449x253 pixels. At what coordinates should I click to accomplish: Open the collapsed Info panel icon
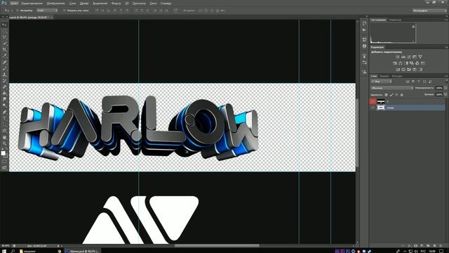coord(364,46)
